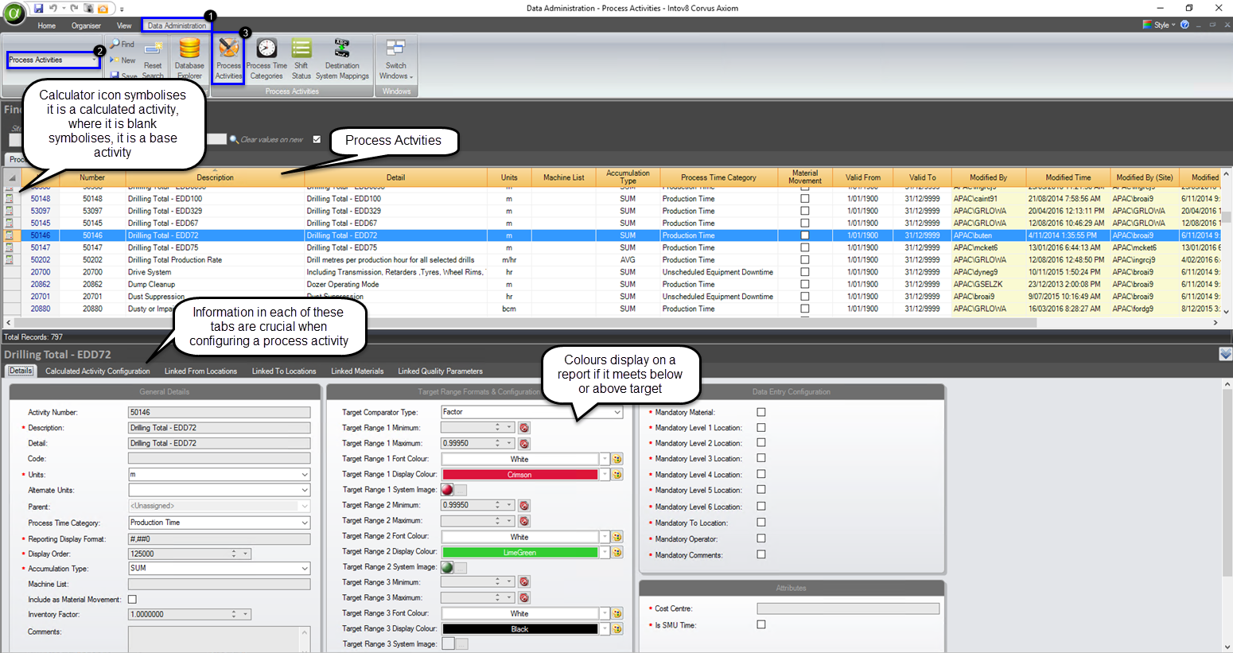Open the Target Comparator Type dropdown
Screen dimensions: 1233x653
coord(617,412)
